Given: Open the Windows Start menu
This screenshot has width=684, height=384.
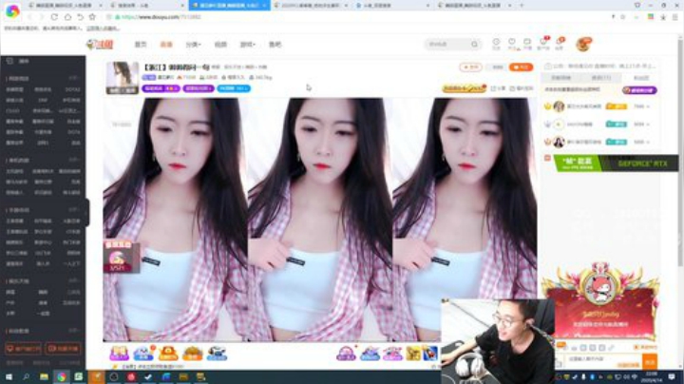Looking at the screenshot, I should pyautogui.click(x=9, y=376).
